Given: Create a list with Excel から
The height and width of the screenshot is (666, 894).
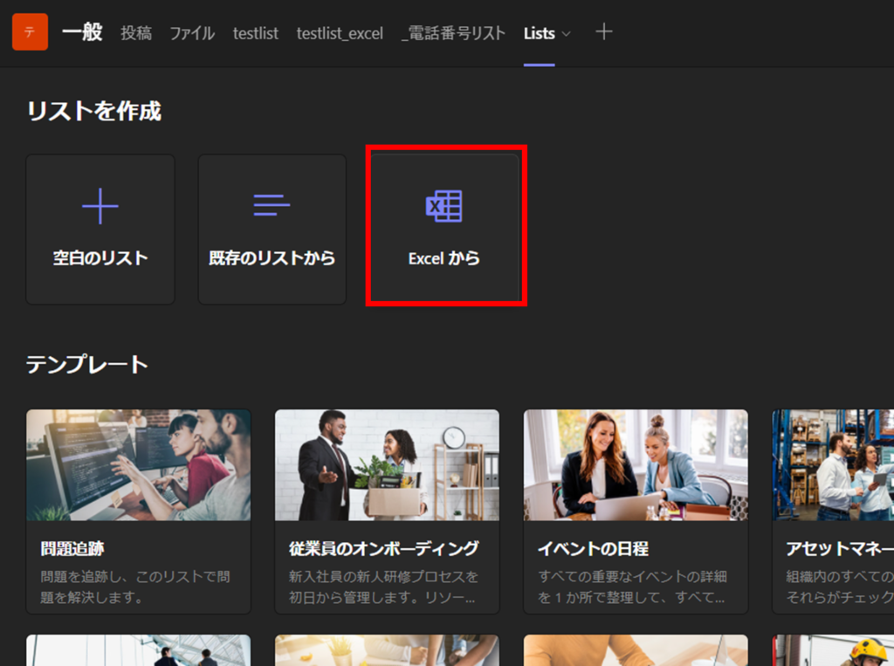Looking at the screenshot, I should (444, 230).
